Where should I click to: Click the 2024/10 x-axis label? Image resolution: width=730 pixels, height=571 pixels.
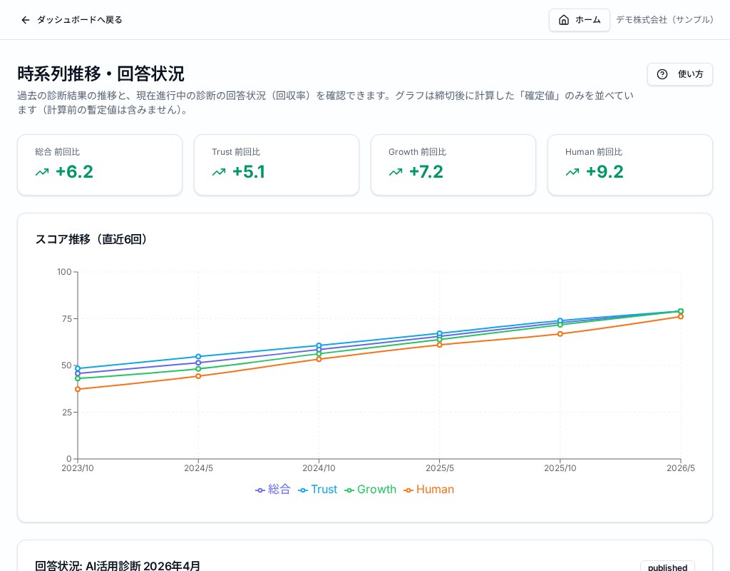[319, 468]
